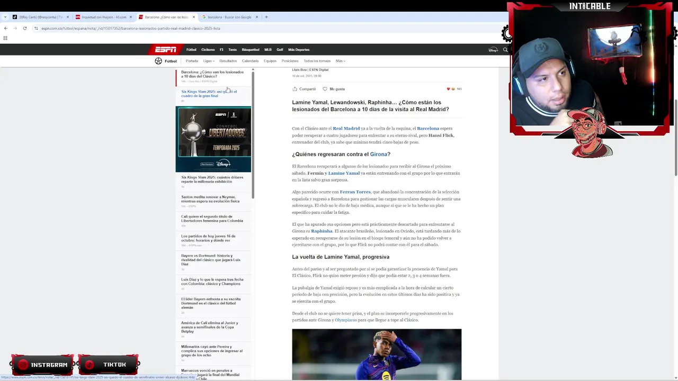The height and width of the screenshot is (381, 678).
Task: Click the reaction emojis with 103 count
Action: (x=454, y=89)
